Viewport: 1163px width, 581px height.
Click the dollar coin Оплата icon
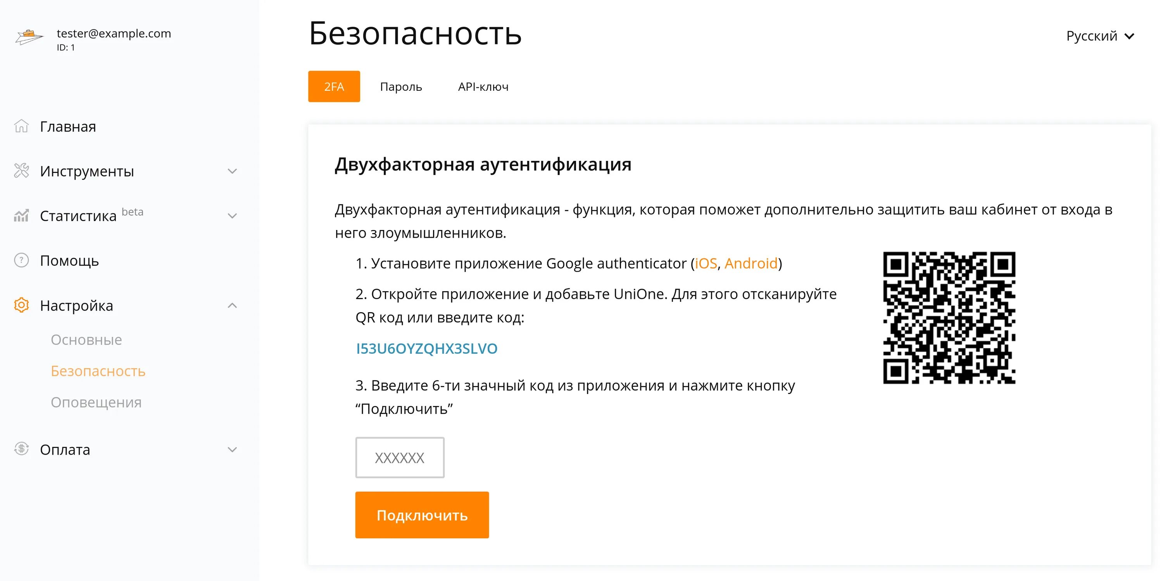pyautogui.click(x=21, y=449)
